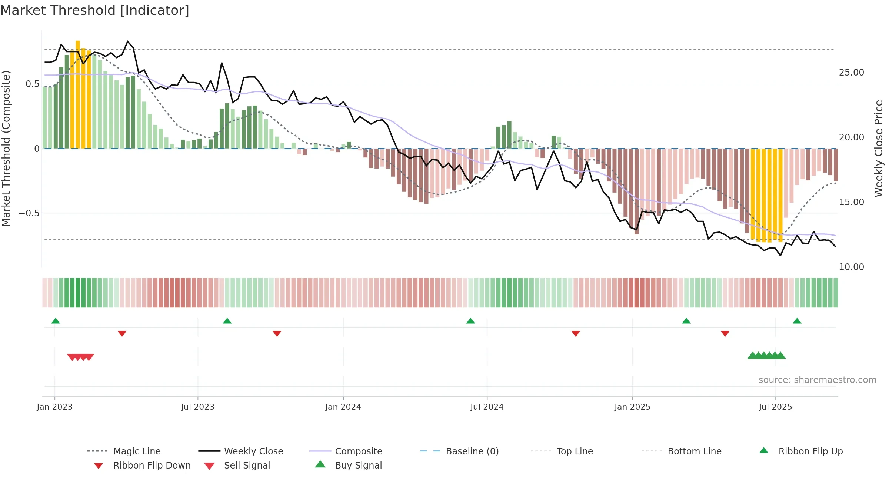Click the Jul 2023 x-axis label

198,407
